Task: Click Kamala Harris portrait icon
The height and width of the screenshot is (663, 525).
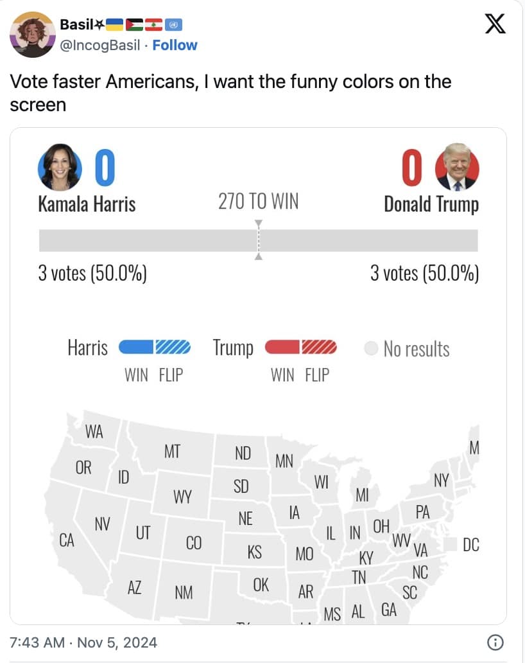Action: click(60, 166)
